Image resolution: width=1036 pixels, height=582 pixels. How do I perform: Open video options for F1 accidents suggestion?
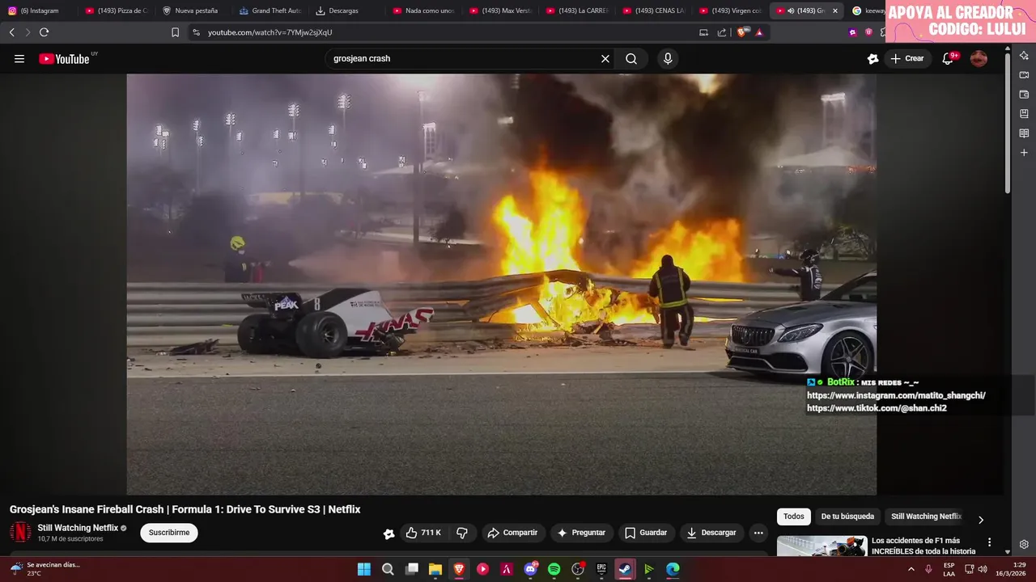click(x=989, y=542)
